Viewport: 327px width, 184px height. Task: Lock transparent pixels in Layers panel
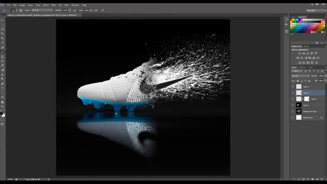[297, 81]
